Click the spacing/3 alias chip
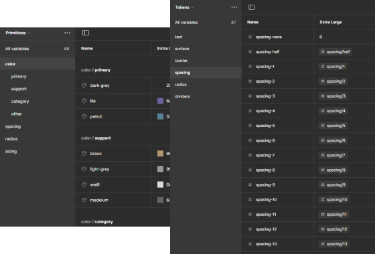This screenshot has width=375, height=254. pyautogui.click(x=333, y=96)
